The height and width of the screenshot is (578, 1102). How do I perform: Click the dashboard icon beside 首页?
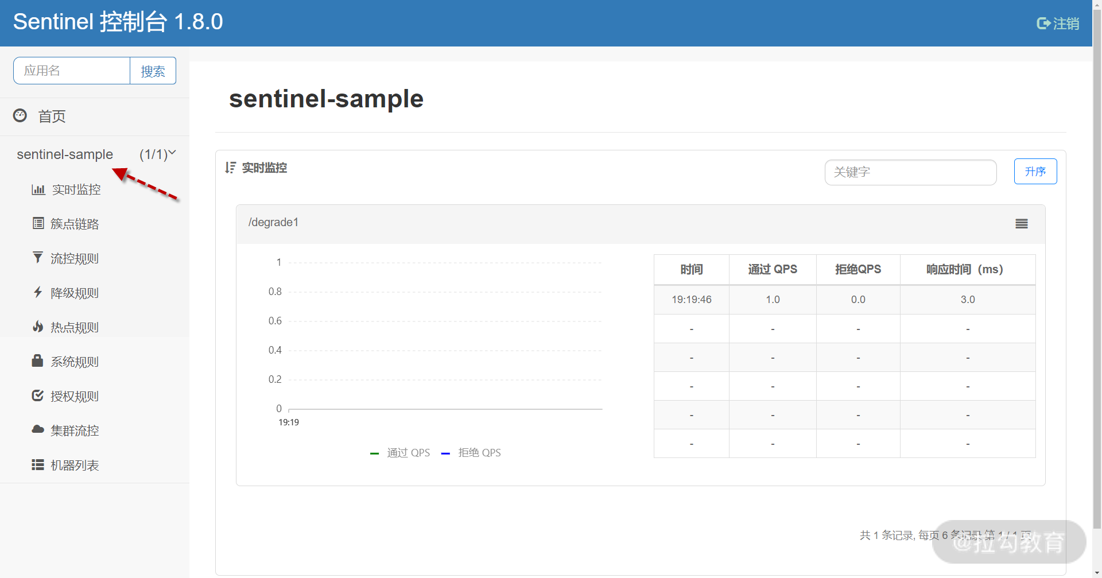click(x=20, y=116)
